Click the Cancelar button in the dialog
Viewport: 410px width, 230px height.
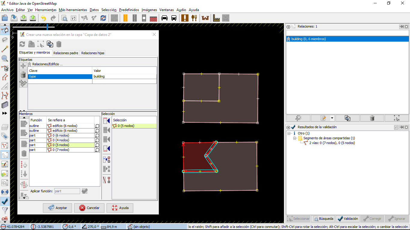[89, 208]
